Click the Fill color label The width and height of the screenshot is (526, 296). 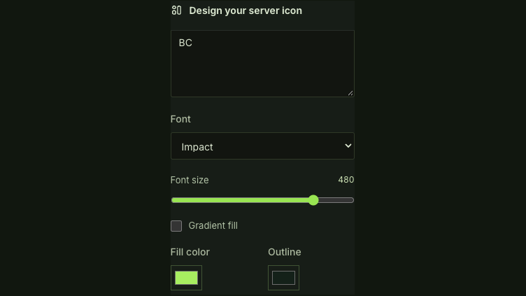pyautogui.click(x=190, y=252)
